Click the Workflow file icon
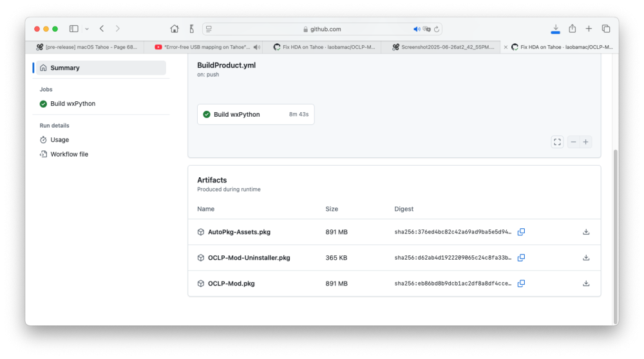644x359 pixels. pos(43,154)
